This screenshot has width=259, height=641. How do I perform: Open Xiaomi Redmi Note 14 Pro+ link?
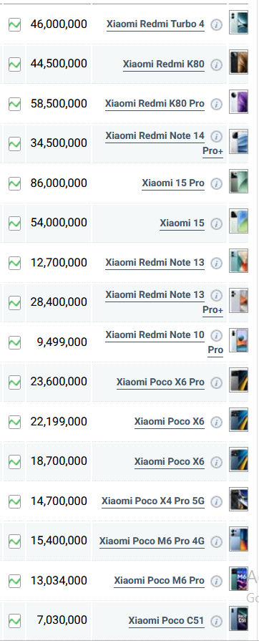point(165,143)
